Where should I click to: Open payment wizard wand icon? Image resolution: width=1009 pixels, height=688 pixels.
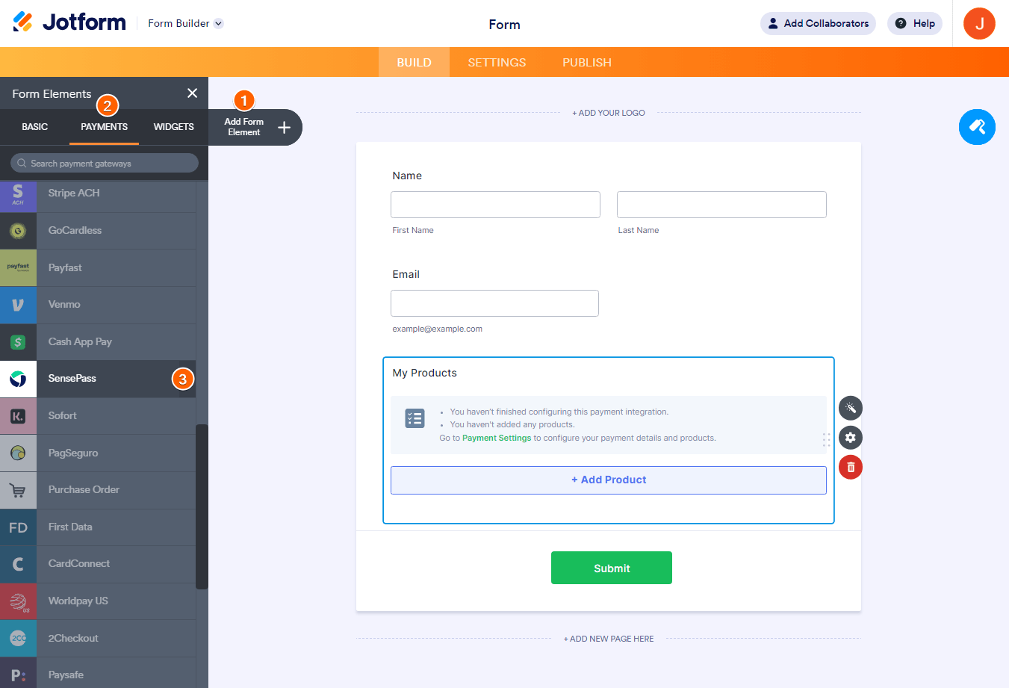pyautogui.click(x=850, y=408)
